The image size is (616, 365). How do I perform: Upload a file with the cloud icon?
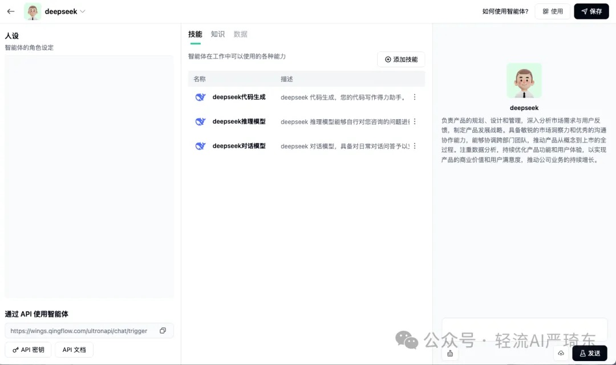click(x=561, y=353)
